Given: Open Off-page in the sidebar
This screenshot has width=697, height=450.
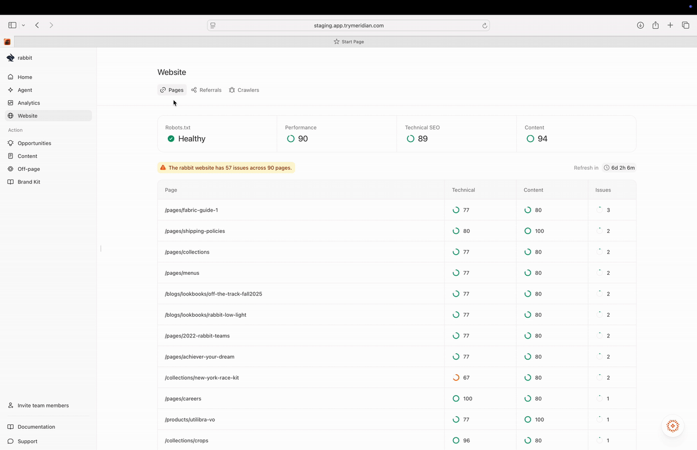Looking at the screenshot, I should (x=48, y=169).
